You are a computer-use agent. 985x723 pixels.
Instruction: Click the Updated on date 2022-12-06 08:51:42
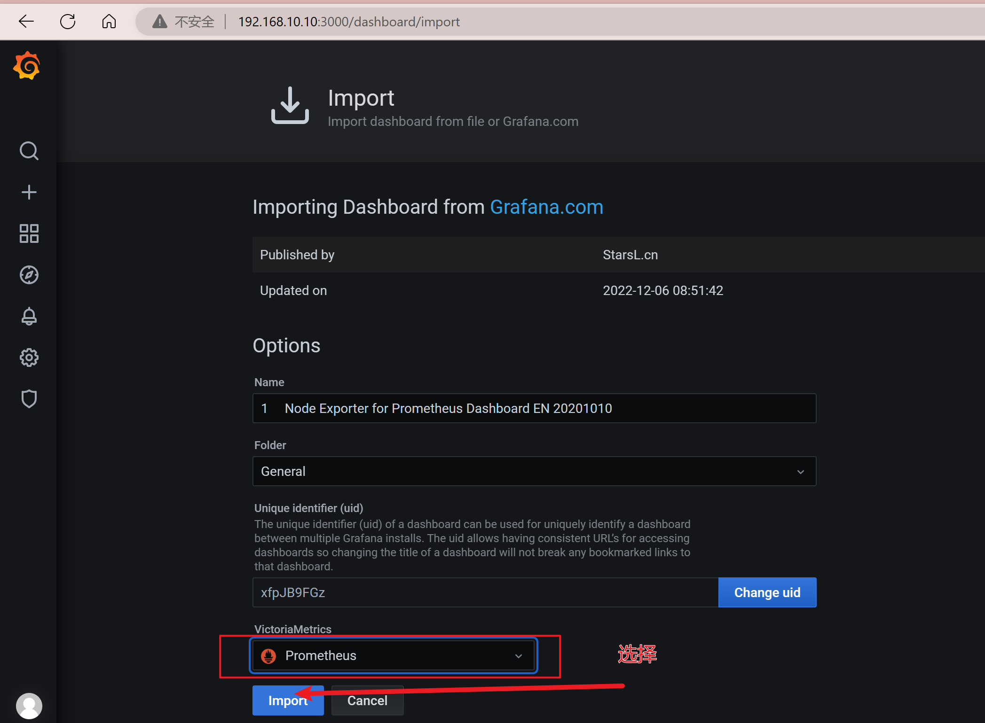(663, 290)
